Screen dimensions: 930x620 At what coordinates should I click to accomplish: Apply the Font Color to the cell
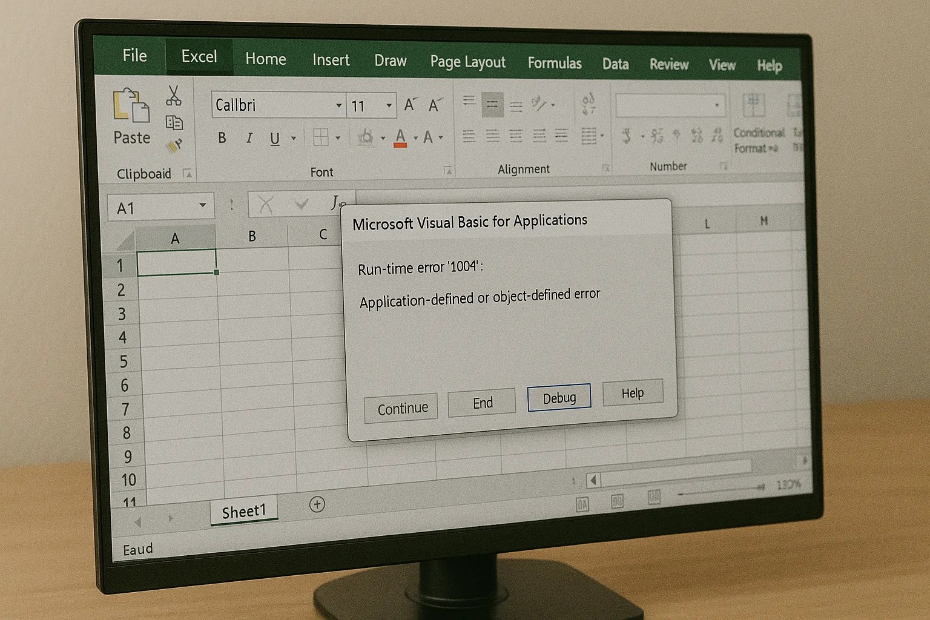coord(401,138)
